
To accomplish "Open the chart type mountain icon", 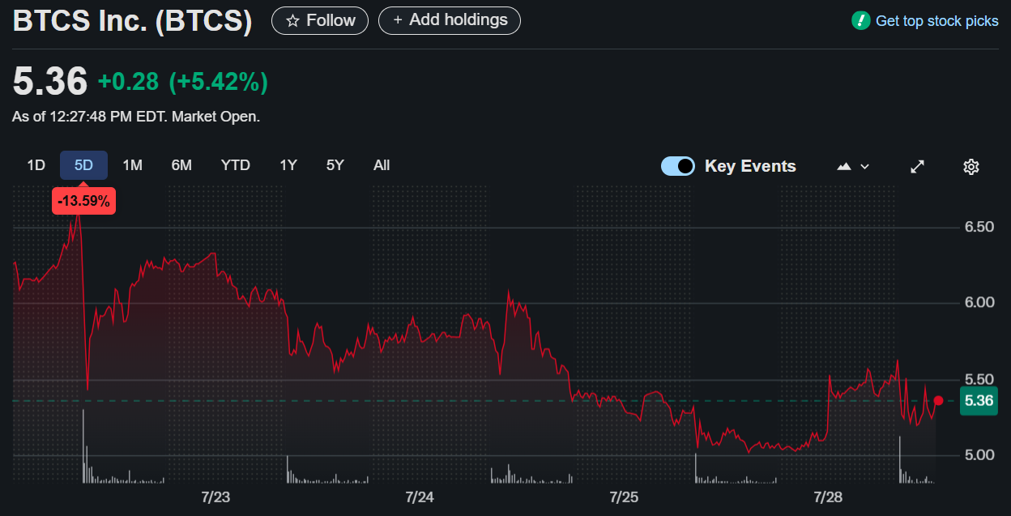I will tap(844, 166).
